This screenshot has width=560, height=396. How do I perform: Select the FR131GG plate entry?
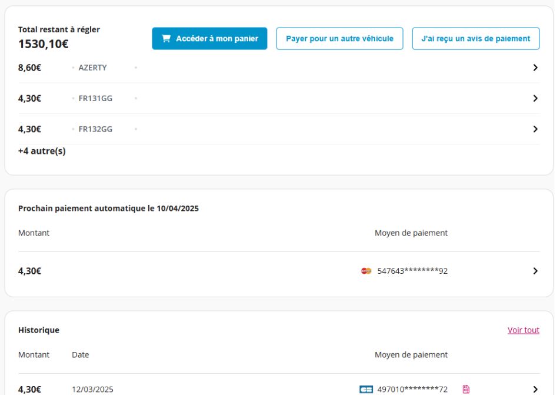95,99
